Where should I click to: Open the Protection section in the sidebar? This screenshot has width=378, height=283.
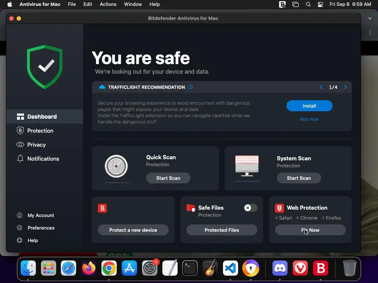pyautogui.click(x=45, y=131)
